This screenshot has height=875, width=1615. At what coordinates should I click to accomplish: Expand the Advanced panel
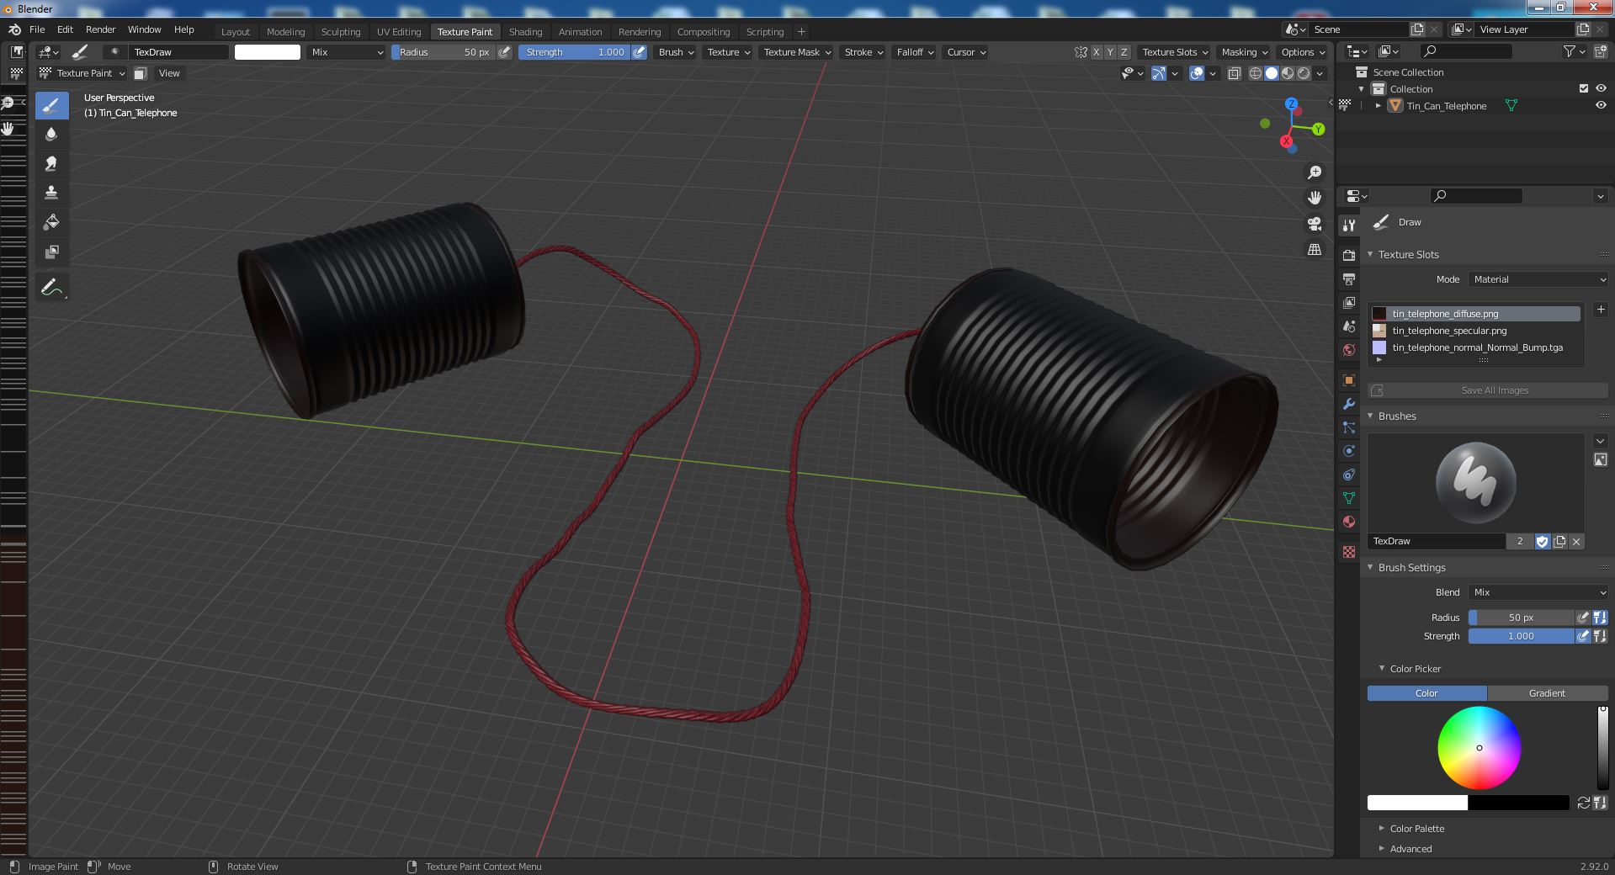1410,849
